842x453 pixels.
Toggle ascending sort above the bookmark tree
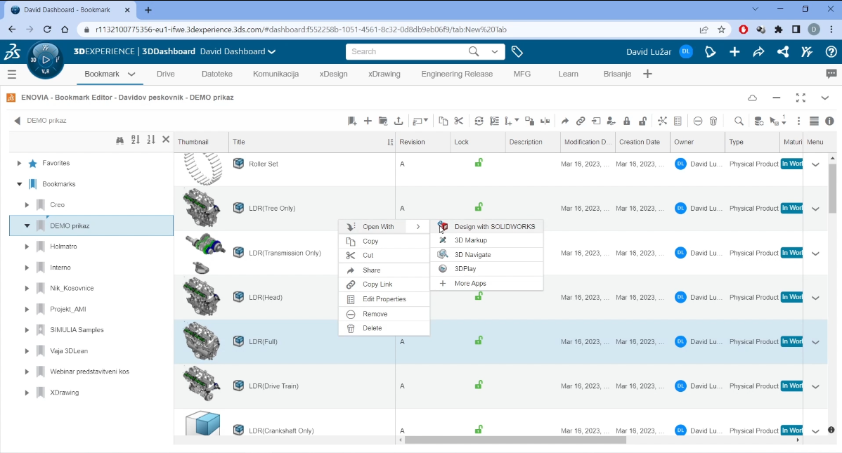tap(135, 139)
